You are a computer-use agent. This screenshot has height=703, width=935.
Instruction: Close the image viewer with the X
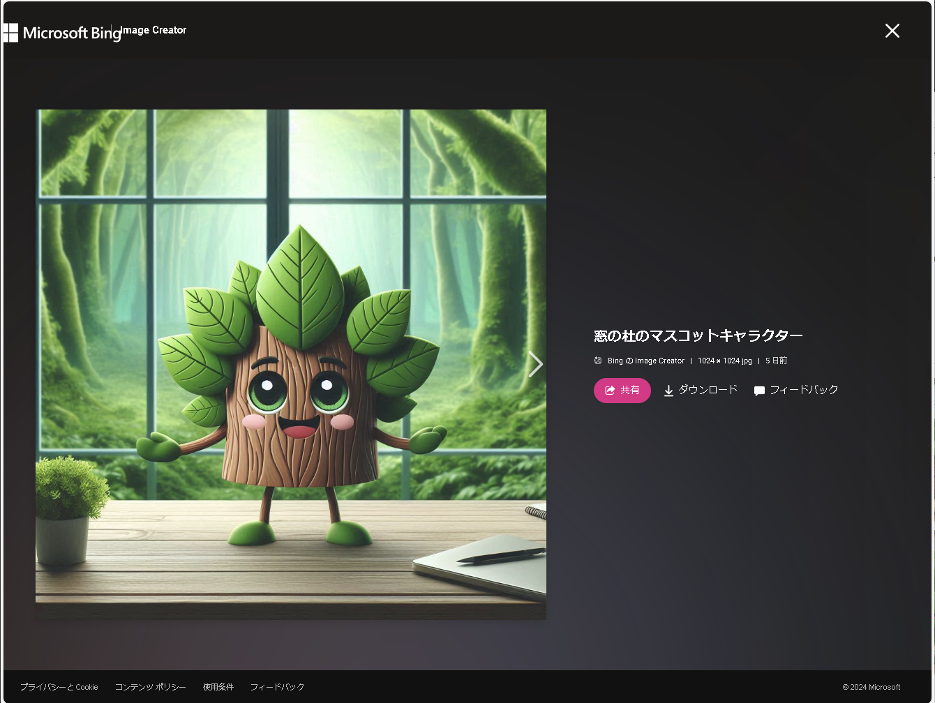(x=892, y=31)
